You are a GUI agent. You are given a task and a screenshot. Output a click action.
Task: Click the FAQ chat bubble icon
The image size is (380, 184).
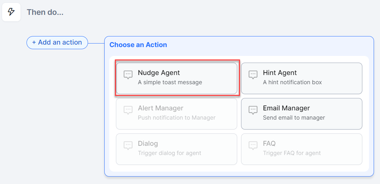point(253,145)
